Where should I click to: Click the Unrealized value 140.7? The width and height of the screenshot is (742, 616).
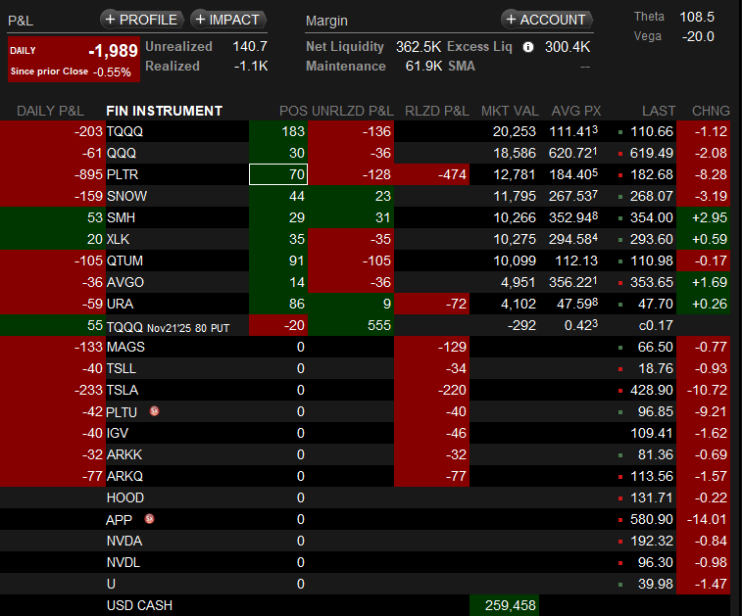coord(250,46)
